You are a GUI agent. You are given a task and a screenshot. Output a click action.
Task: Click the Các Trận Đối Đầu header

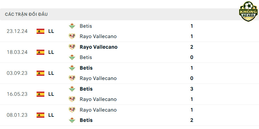click(x=26, y=14)
